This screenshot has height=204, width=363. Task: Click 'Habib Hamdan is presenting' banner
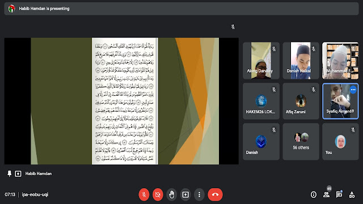[x=181, y=9]
